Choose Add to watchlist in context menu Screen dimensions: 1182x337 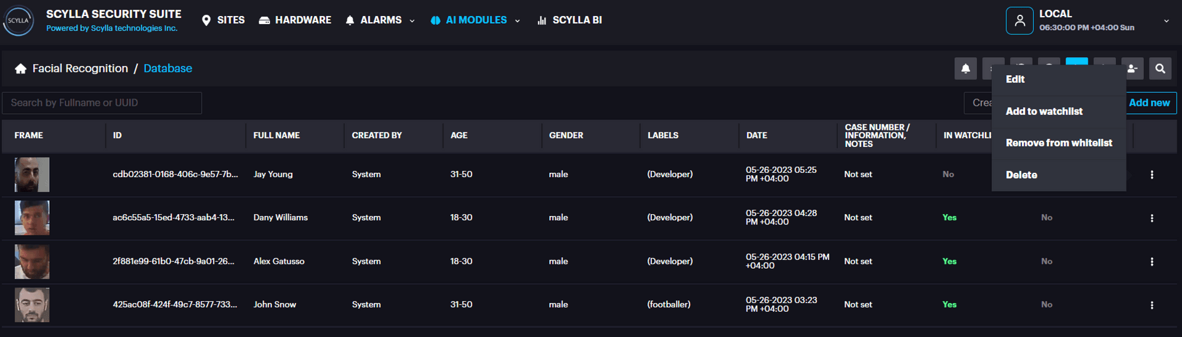(1059, 111)
